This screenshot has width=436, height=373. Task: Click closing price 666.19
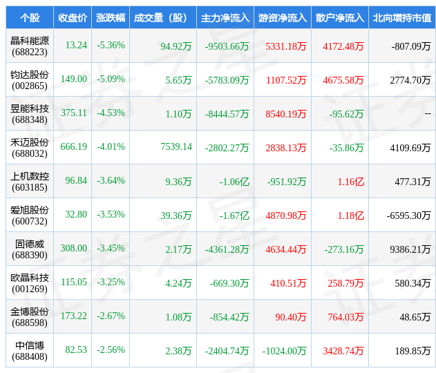74,146
